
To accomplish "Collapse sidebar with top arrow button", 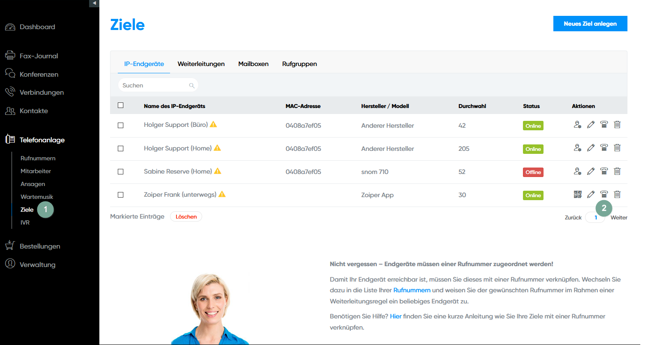I will click(94, 3).
